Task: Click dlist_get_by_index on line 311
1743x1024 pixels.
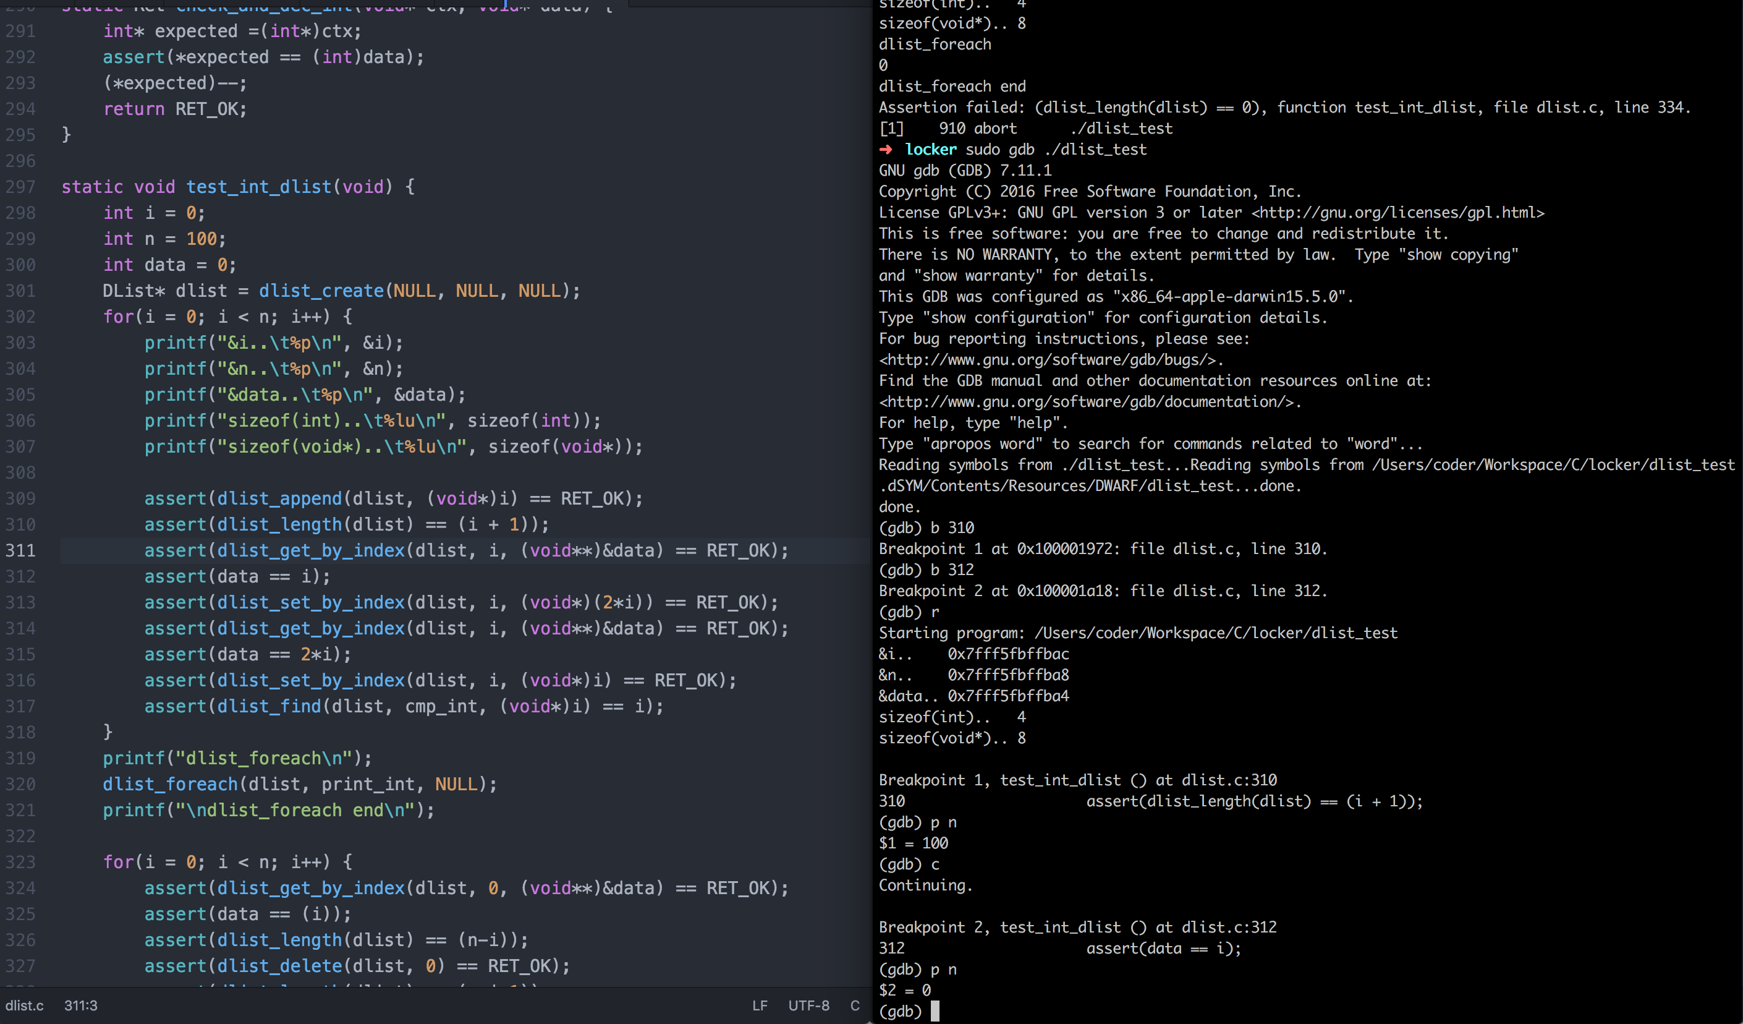Action: 312,551
